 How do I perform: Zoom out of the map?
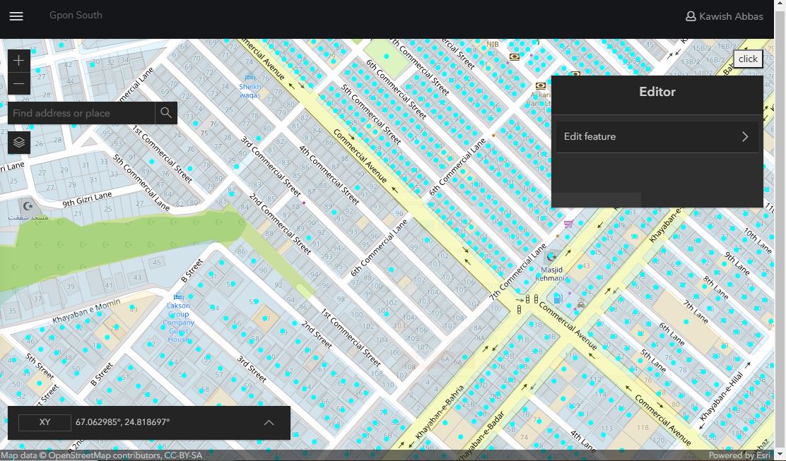click(18, 83)
